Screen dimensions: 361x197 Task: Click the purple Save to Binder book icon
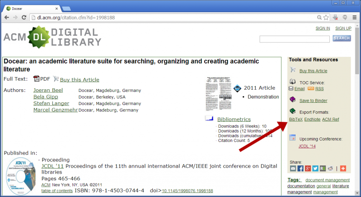pyautogui.click(x=293, y=100)
